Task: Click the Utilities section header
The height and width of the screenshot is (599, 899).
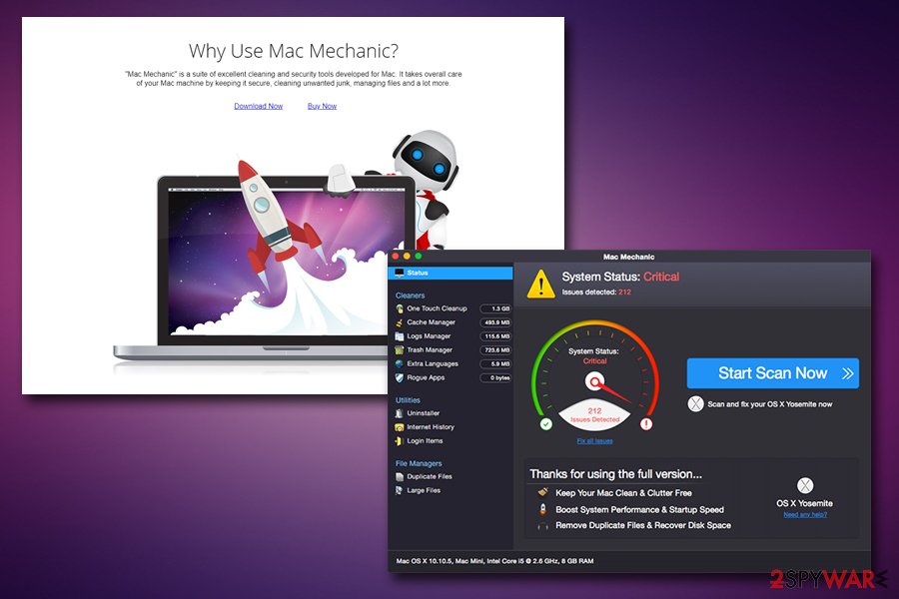Action: pos(408,400)
